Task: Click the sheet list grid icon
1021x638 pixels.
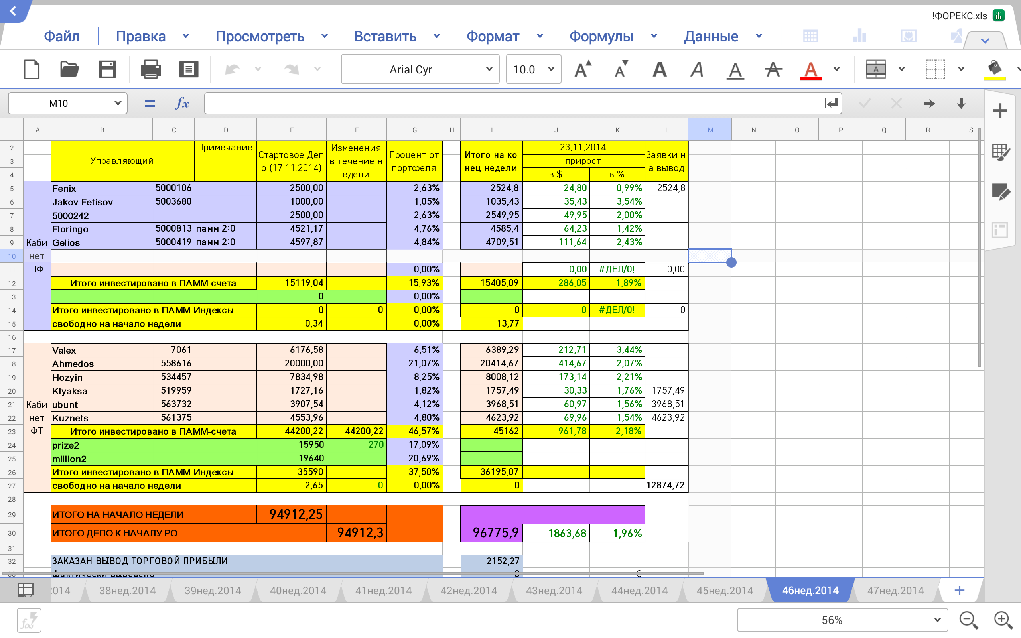Action: [x=25, y=590]
